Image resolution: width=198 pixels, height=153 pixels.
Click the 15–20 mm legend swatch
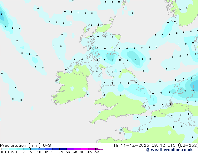point(48,149)
